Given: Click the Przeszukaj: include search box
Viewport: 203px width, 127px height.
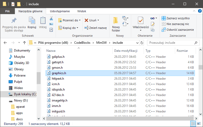Looking at the screenshot, I should 172,43.
